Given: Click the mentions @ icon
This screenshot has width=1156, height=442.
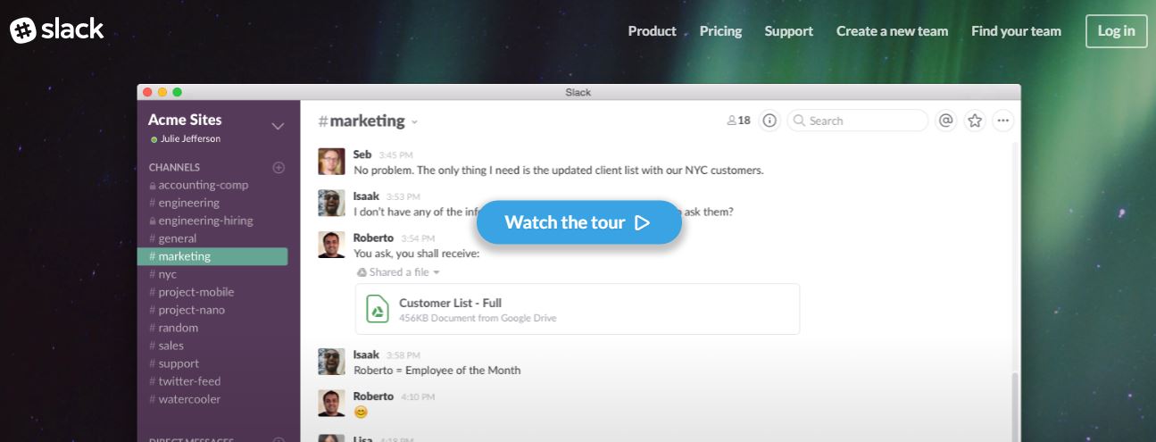Looking at the screenshot, I should click(946, 121).
